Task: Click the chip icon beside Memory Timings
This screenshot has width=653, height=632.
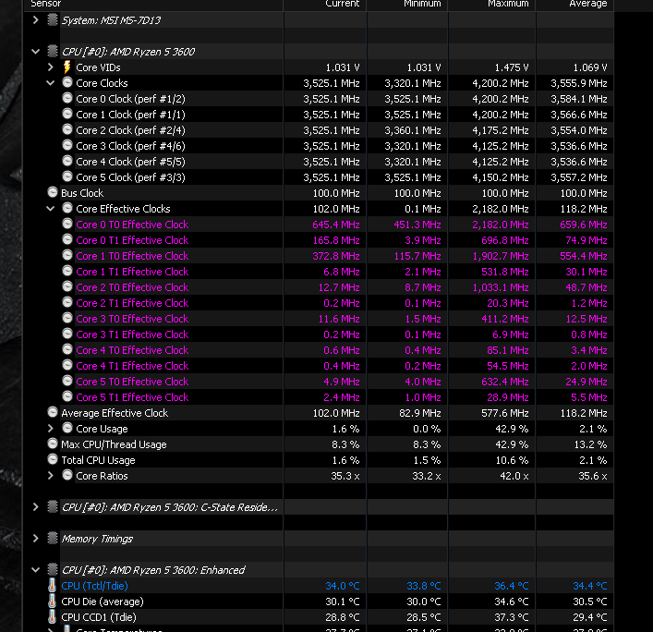Action: [52, 539]
